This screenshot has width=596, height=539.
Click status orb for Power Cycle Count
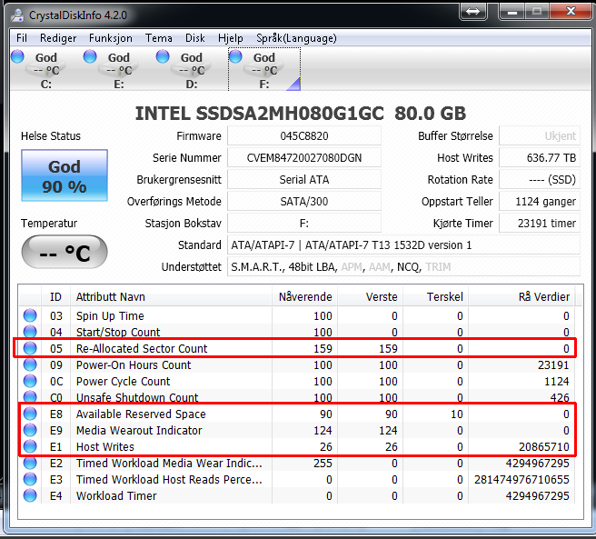30,381
